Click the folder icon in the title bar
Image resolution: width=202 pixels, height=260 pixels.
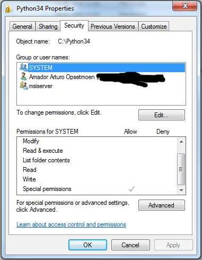click(x=8, y=8)
